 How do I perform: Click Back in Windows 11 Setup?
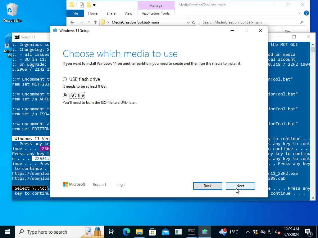coord(207,186)
